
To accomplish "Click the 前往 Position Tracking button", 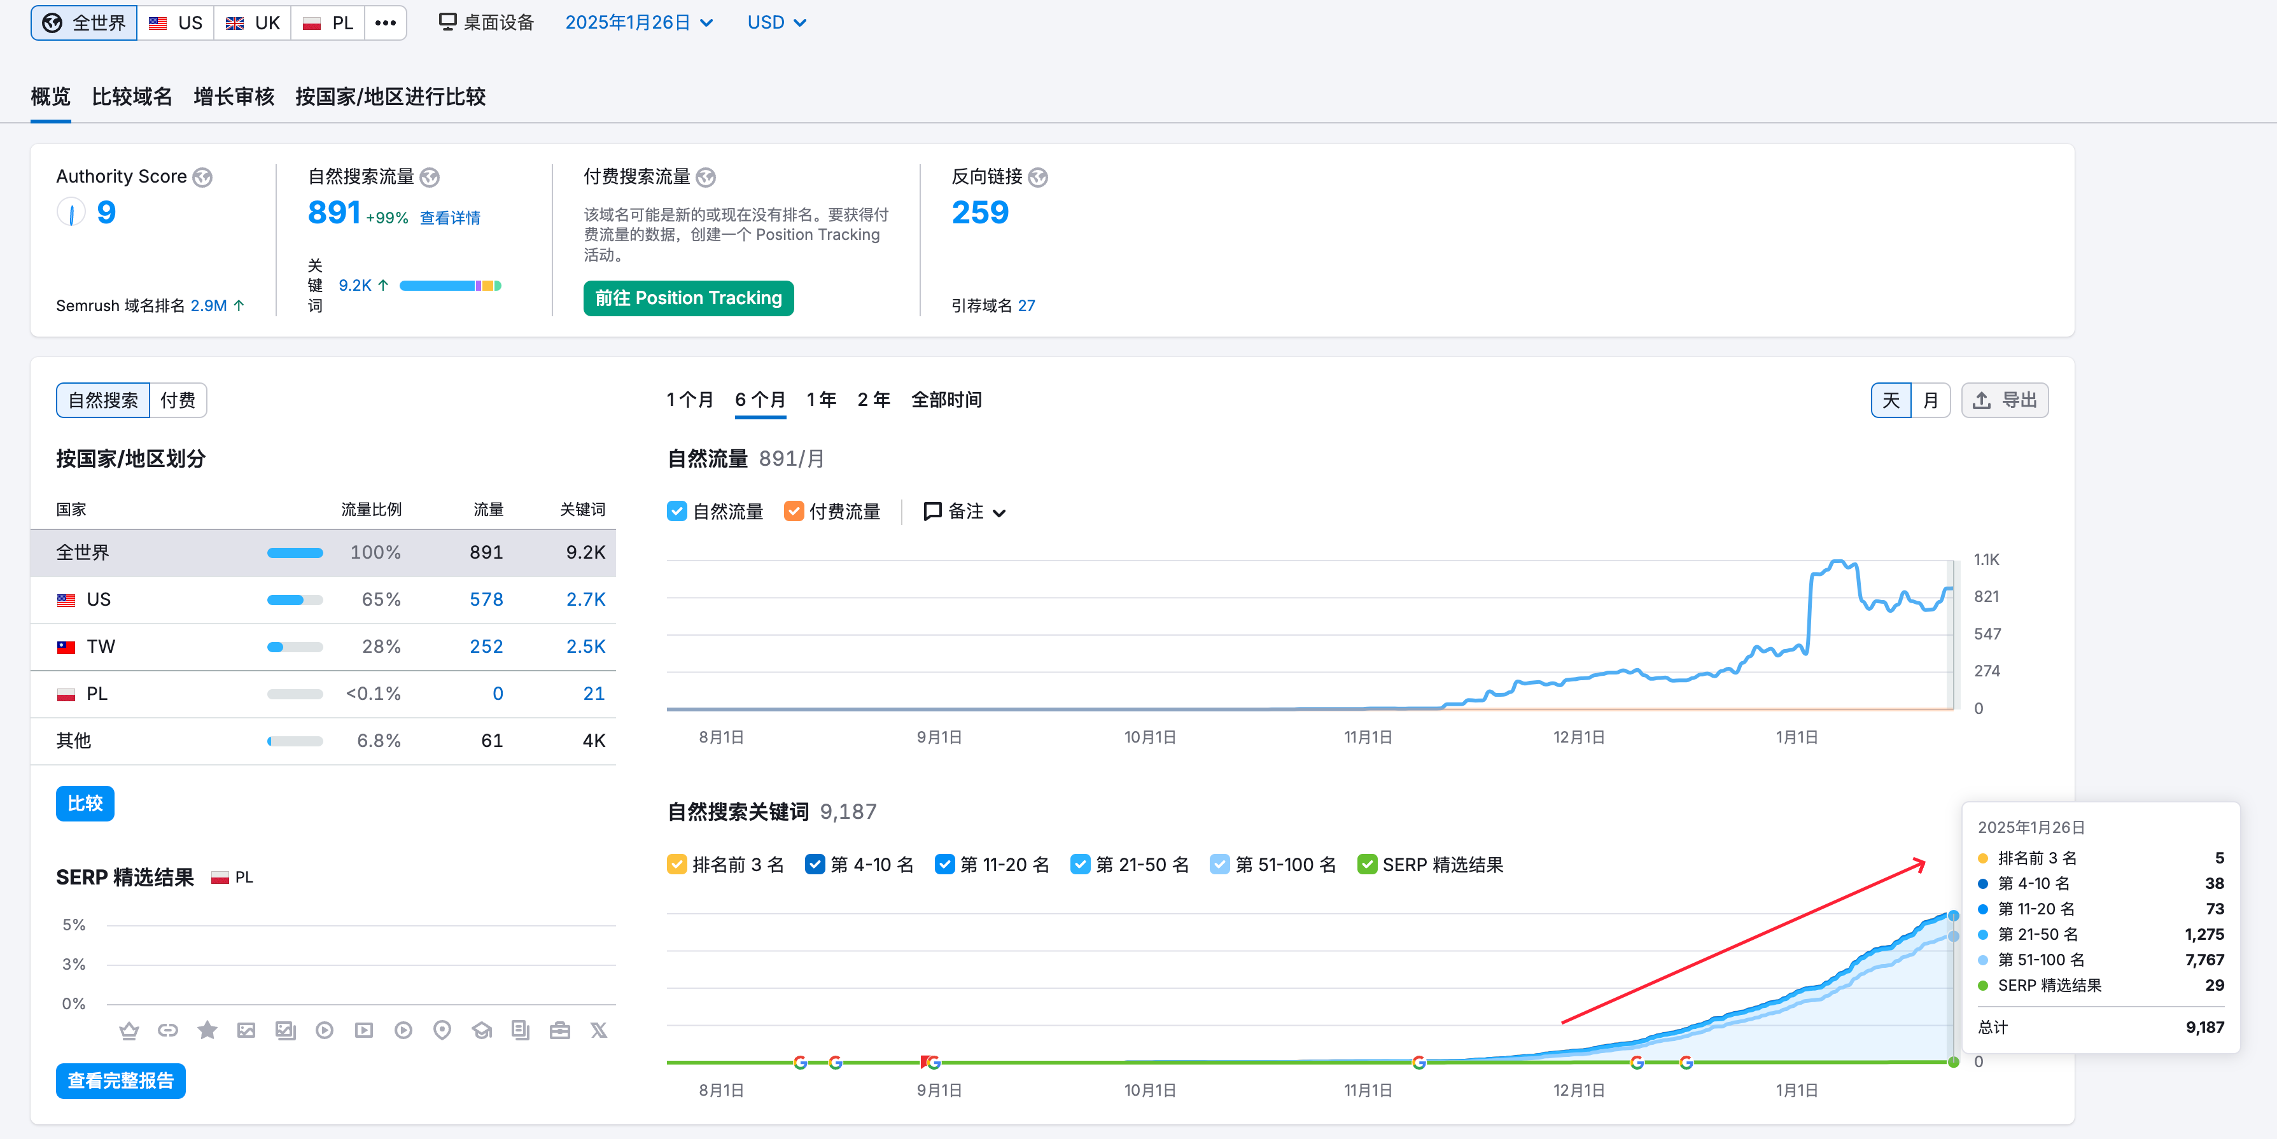I will pyautogui.click(x=688, y=298).
